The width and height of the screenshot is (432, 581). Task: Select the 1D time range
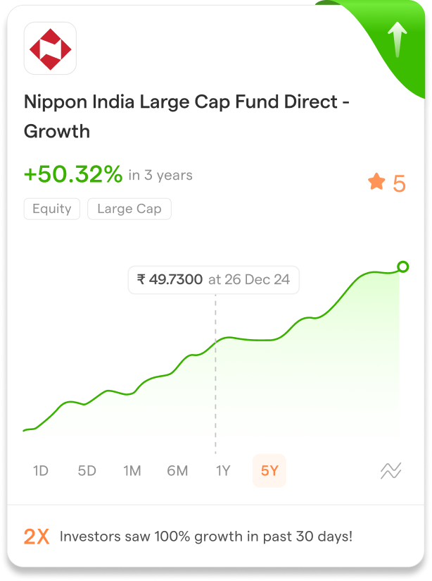tap(41, 470)
